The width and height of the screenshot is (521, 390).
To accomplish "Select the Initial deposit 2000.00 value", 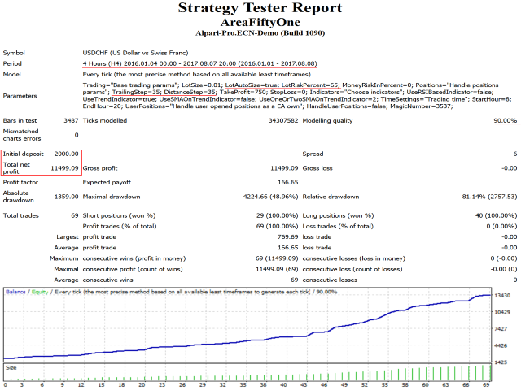I will 66,154.
